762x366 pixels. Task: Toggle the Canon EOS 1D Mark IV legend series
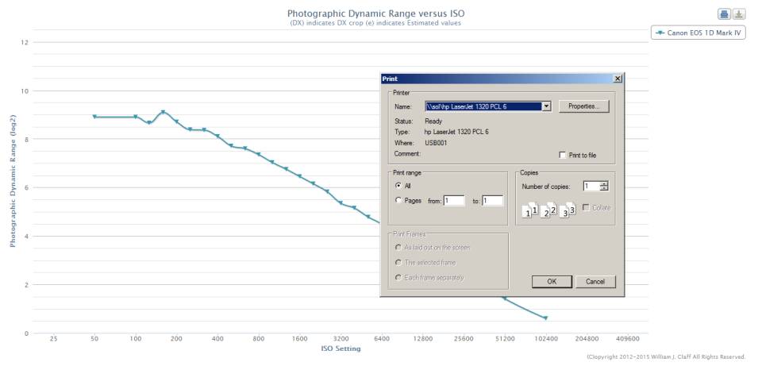point(698,33)
